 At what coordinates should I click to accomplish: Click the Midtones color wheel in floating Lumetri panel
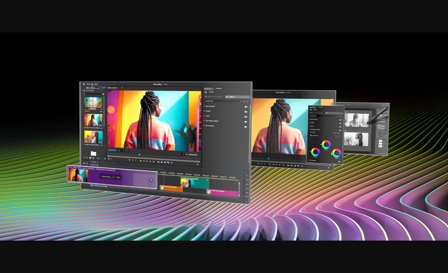click(326, 145)
